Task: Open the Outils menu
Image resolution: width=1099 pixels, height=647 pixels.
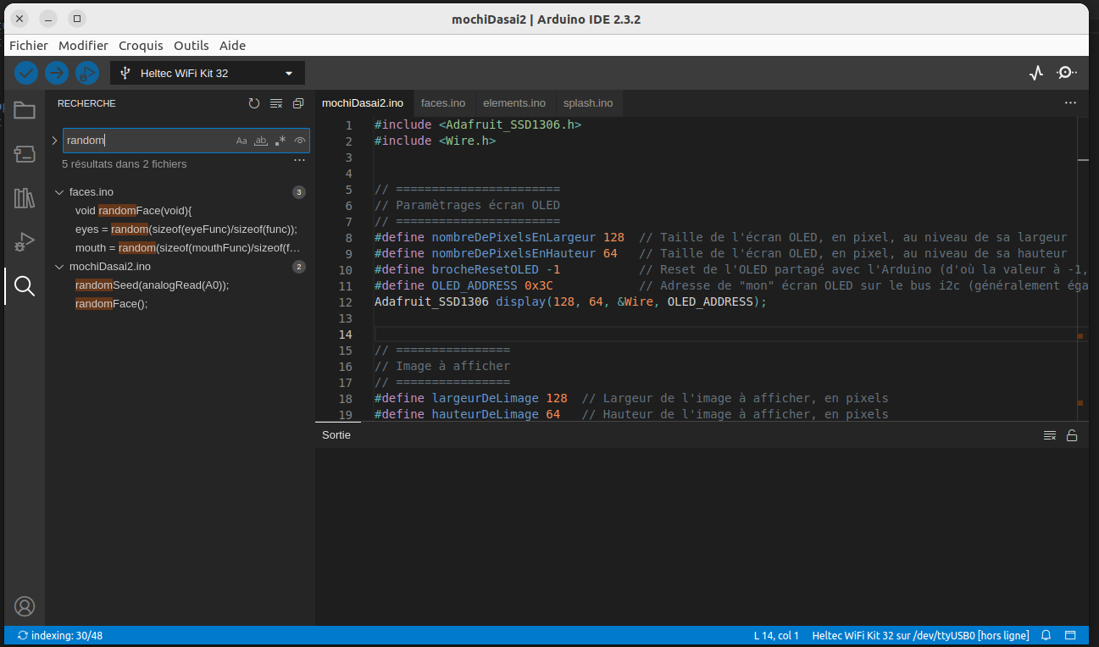Action: [x=191, y=46]
